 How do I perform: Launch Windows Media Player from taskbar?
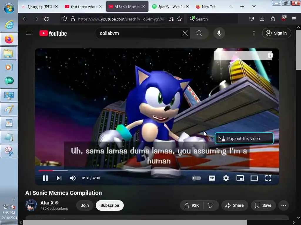(x=9, y=67)
